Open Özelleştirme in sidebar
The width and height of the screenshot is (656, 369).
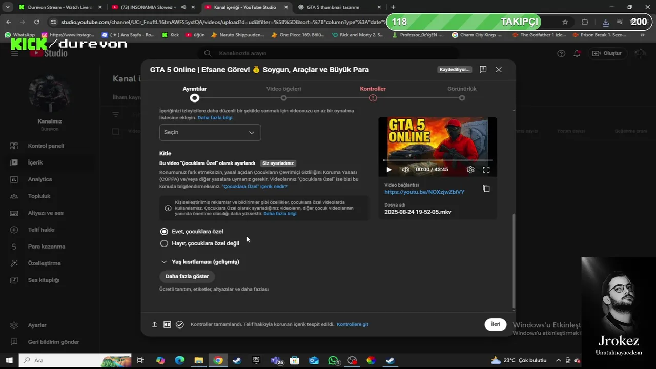(44, 263)
